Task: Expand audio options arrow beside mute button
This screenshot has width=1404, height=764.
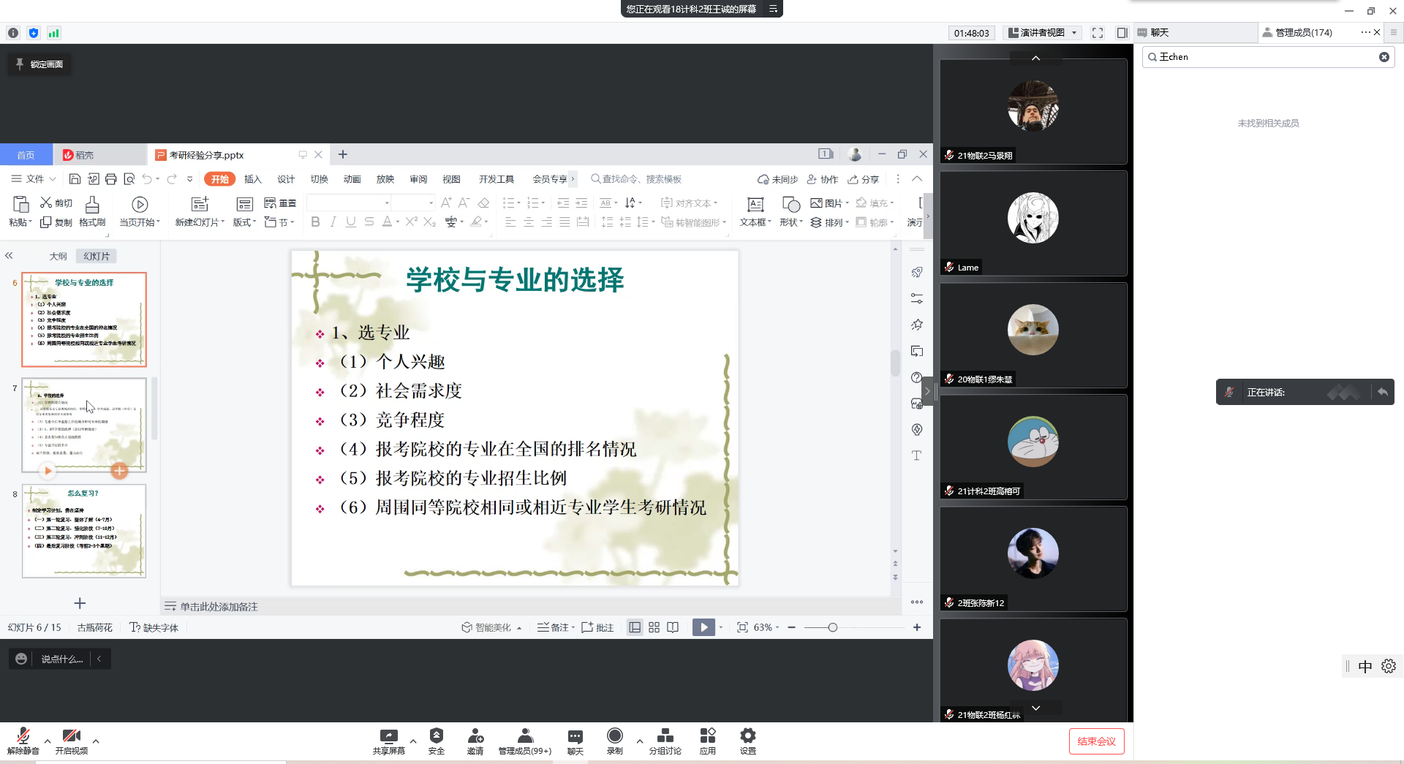Action: [48, 741]
